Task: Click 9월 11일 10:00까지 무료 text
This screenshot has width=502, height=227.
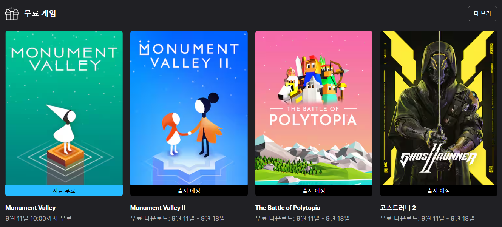Action: tap(39, 218)
